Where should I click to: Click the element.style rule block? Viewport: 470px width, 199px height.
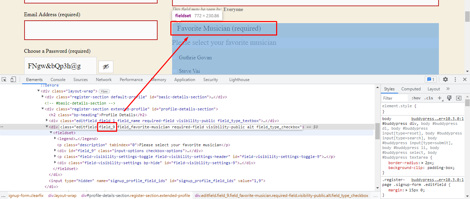(x=423, y=109)
